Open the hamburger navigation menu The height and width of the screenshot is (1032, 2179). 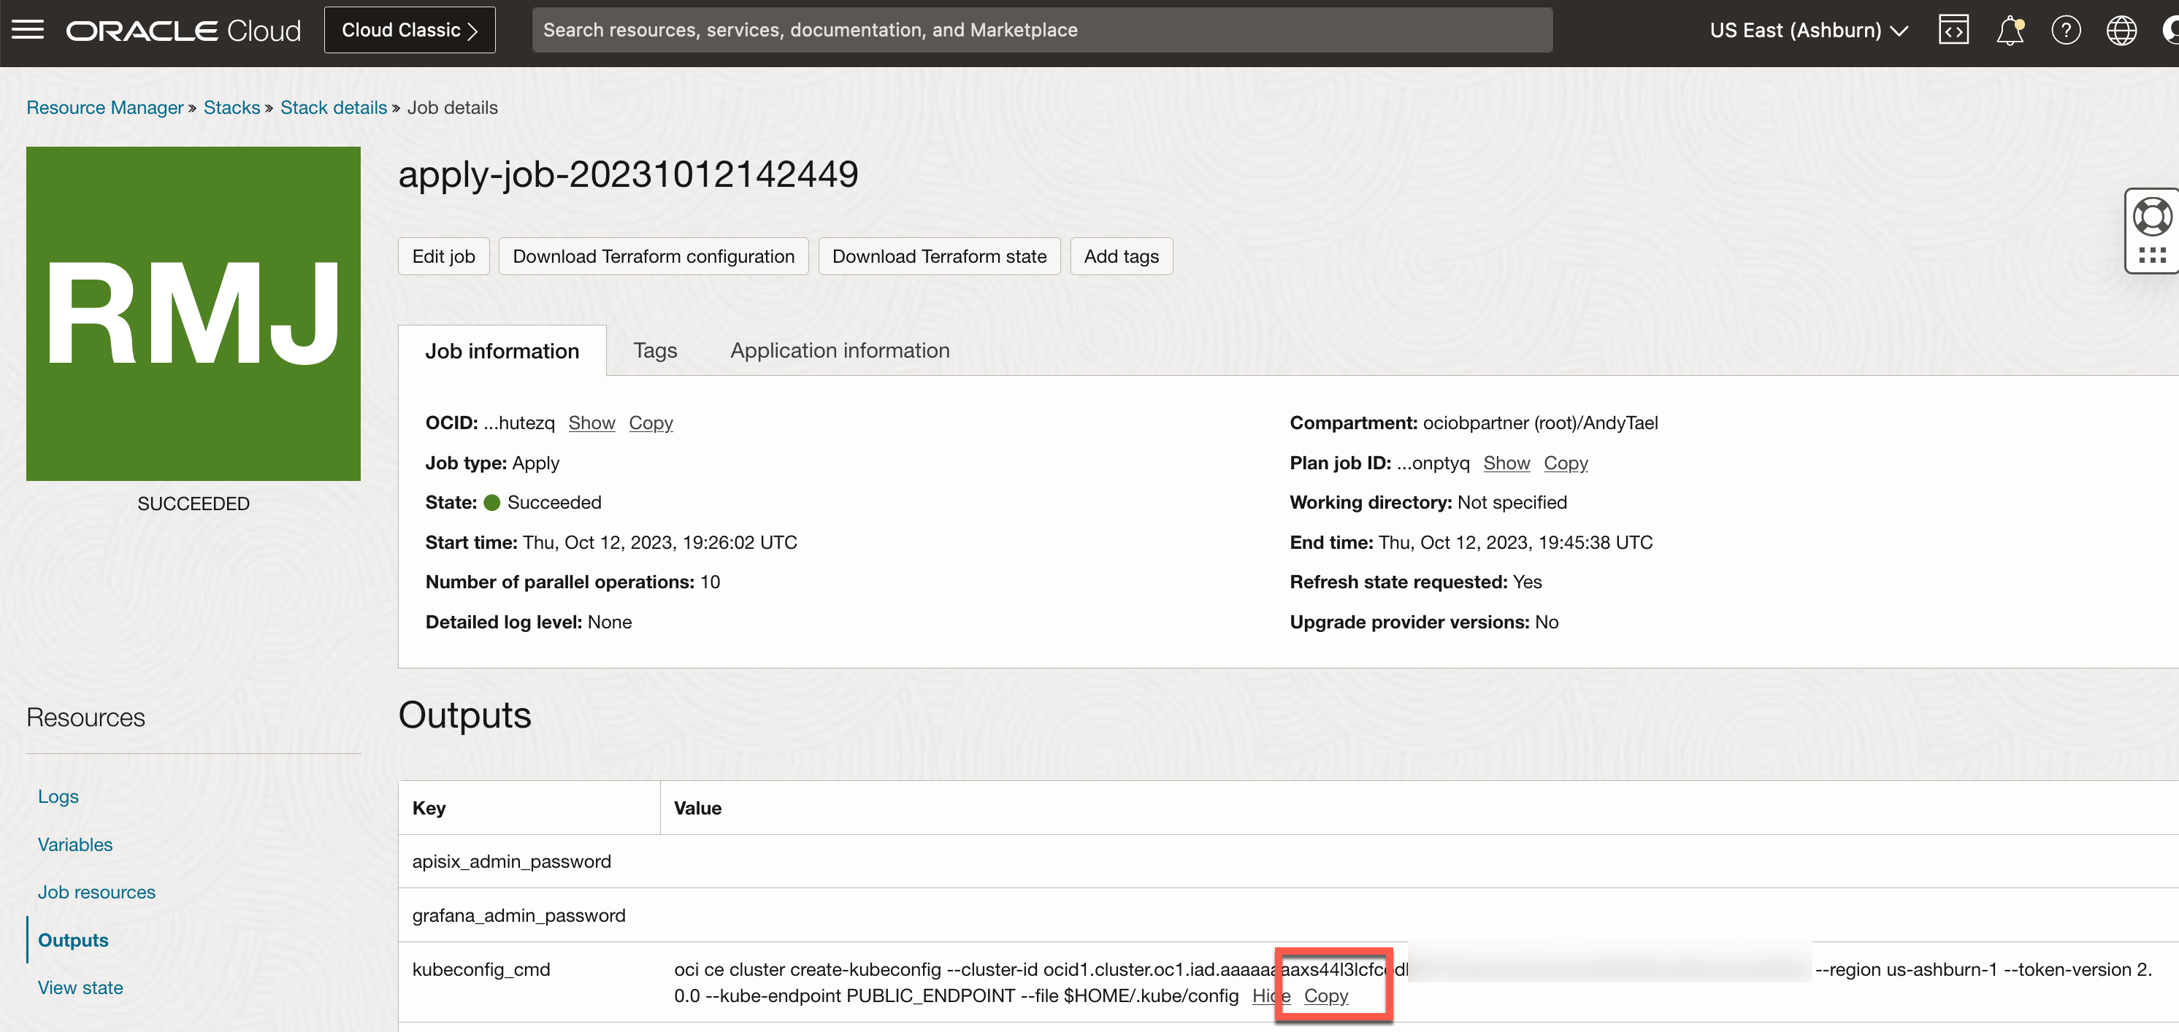(x=27, y=31)
